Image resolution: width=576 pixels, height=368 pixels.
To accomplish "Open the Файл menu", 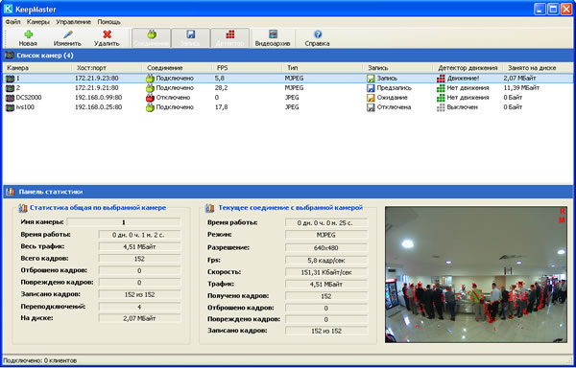I will [x=12, y=22].
